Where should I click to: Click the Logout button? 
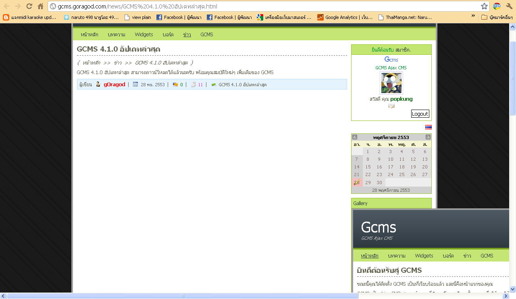point(420,114)
